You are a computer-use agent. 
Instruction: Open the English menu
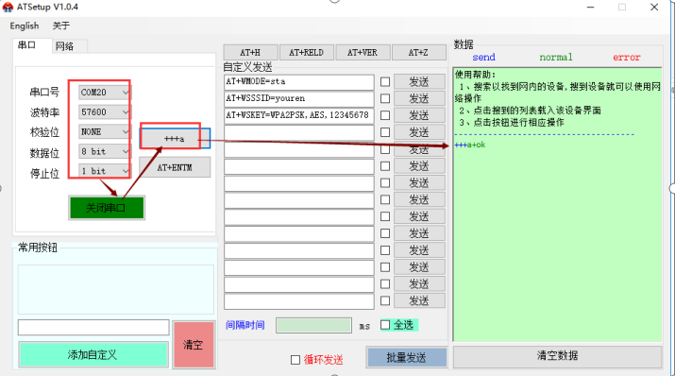25,26
